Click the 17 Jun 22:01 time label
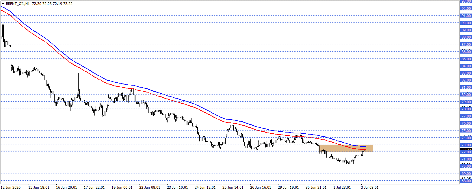Screen dimensions: 474x191 pyautogui.click(x=94, y=188)
